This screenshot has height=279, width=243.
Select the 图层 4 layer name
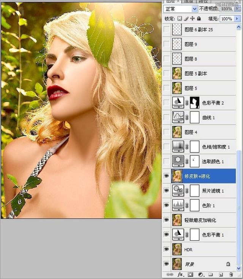tap(191, 132)
